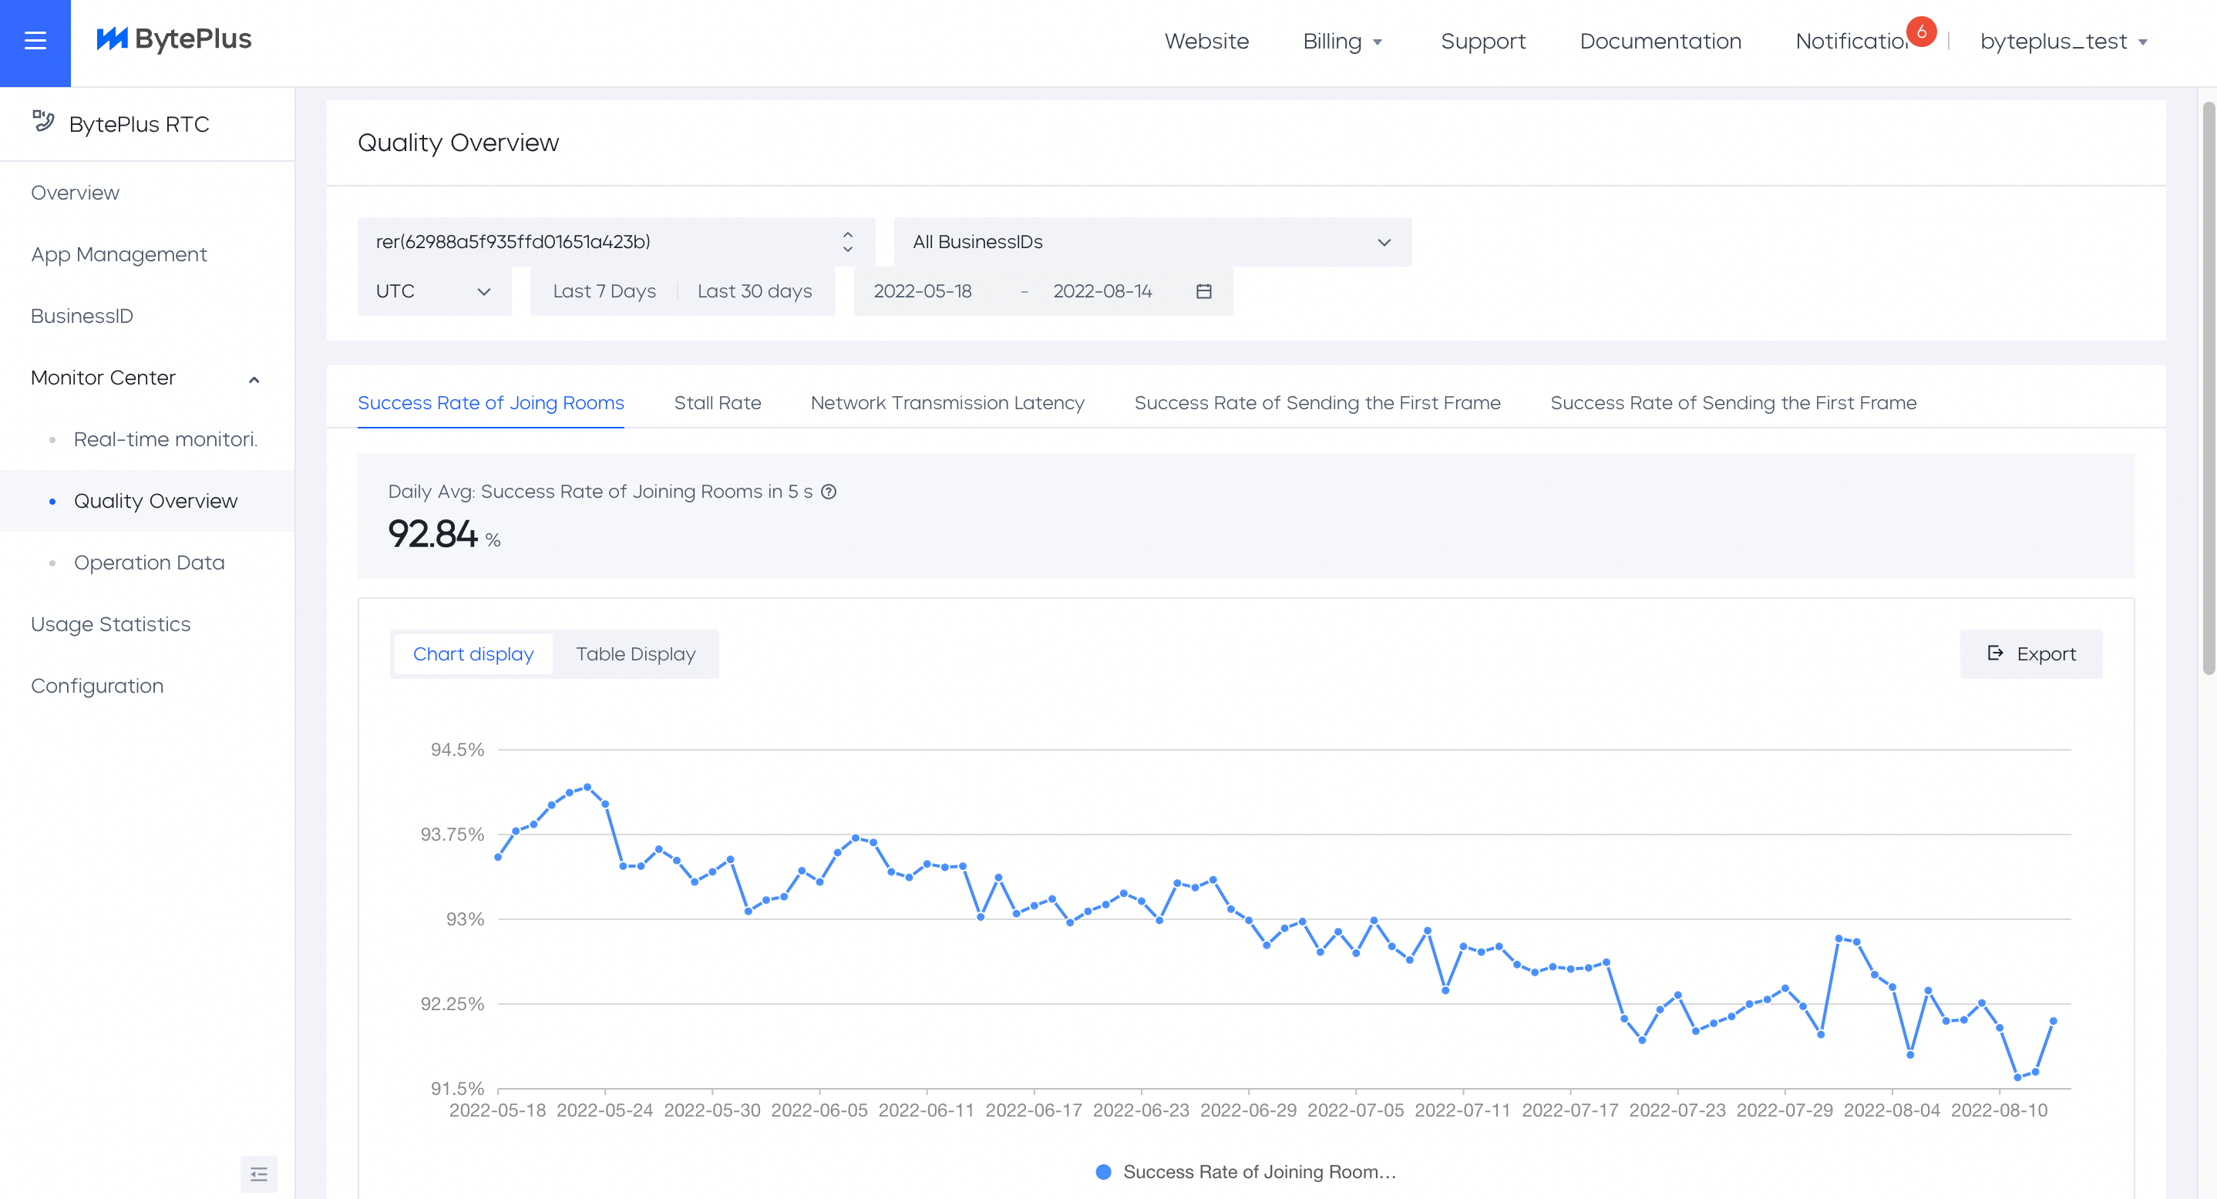Open the hamburger menu icon

[x=35, y=40]
